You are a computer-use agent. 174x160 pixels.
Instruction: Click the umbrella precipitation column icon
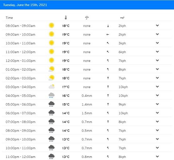pyautogui.click(x=87, y=18)
